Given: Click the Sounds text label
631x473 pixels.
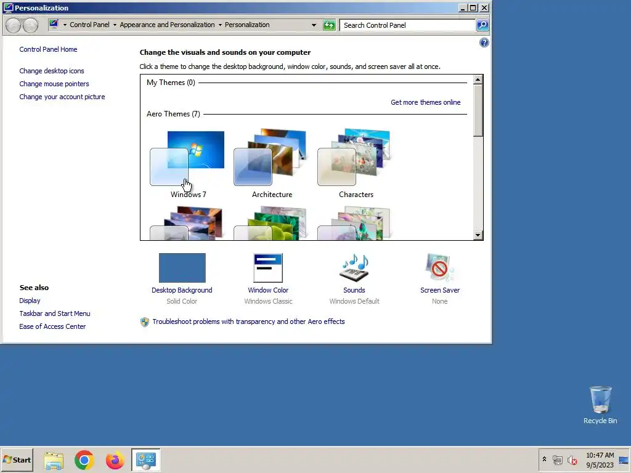Looking at the screenshot, I should tap(354, 290).
